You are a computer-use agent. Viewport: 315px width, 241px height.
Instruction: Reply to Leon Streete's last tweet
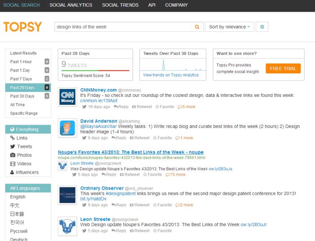click(119, 231)
